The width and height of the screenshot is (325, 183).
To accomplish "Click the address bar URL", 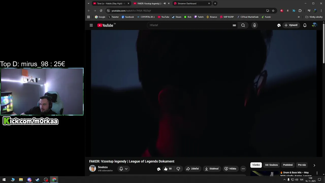I will point(131,11).
